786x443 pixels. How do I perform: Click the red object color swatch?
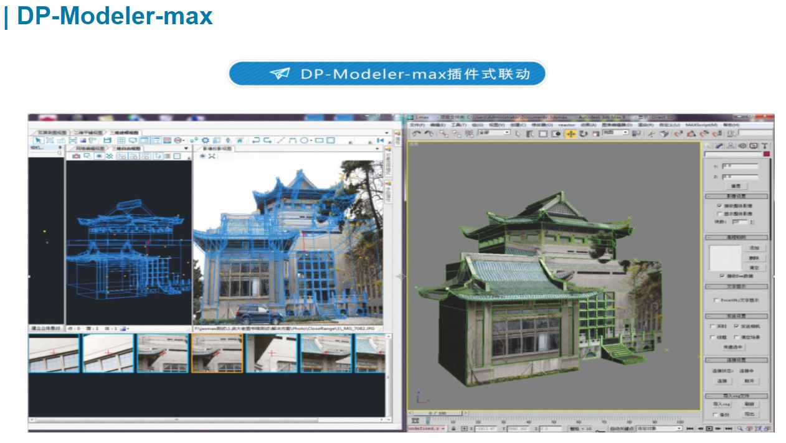pyautogui.click(x=767, y=154)
